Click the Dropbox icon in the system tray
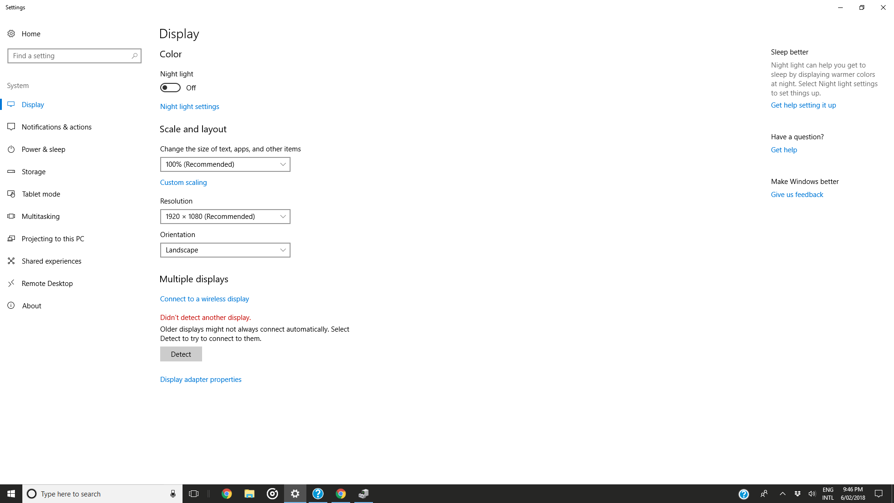The height and width of the screenshot is (503, 894). (x=798, y=494)
